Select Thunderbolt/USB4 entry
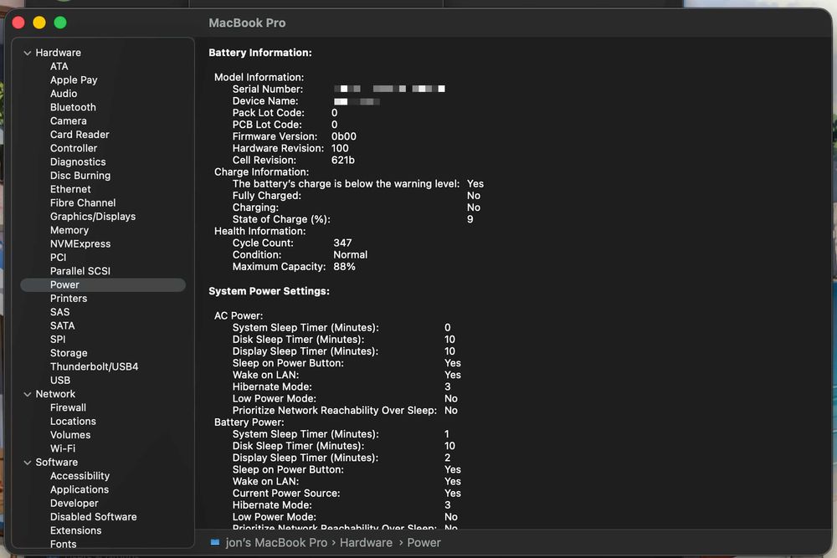Viewport: 837px width, 558px height. click(x=94, y=366)
